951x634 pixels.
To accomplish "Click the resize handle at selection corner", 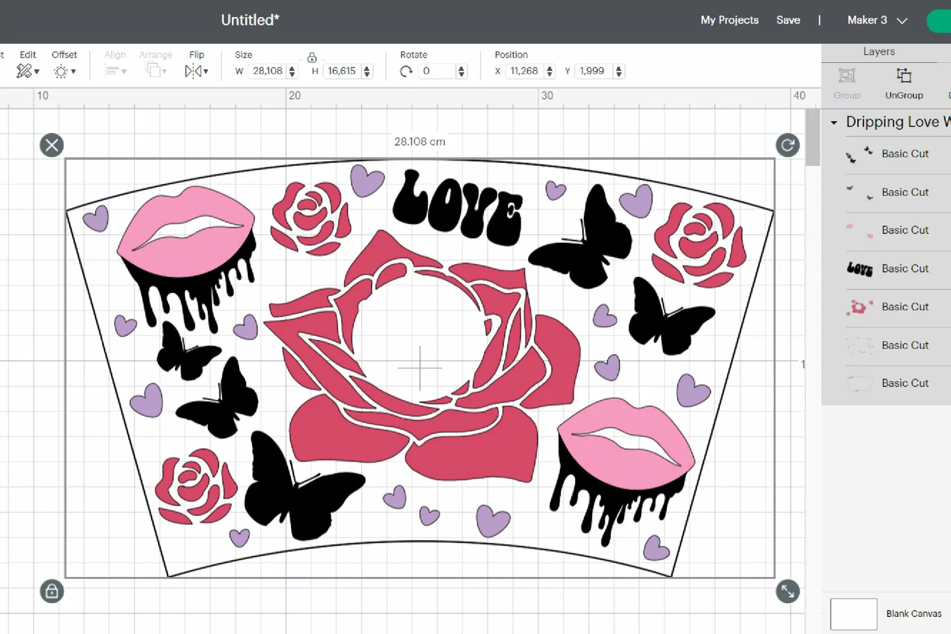I will (x=787, y=592).
